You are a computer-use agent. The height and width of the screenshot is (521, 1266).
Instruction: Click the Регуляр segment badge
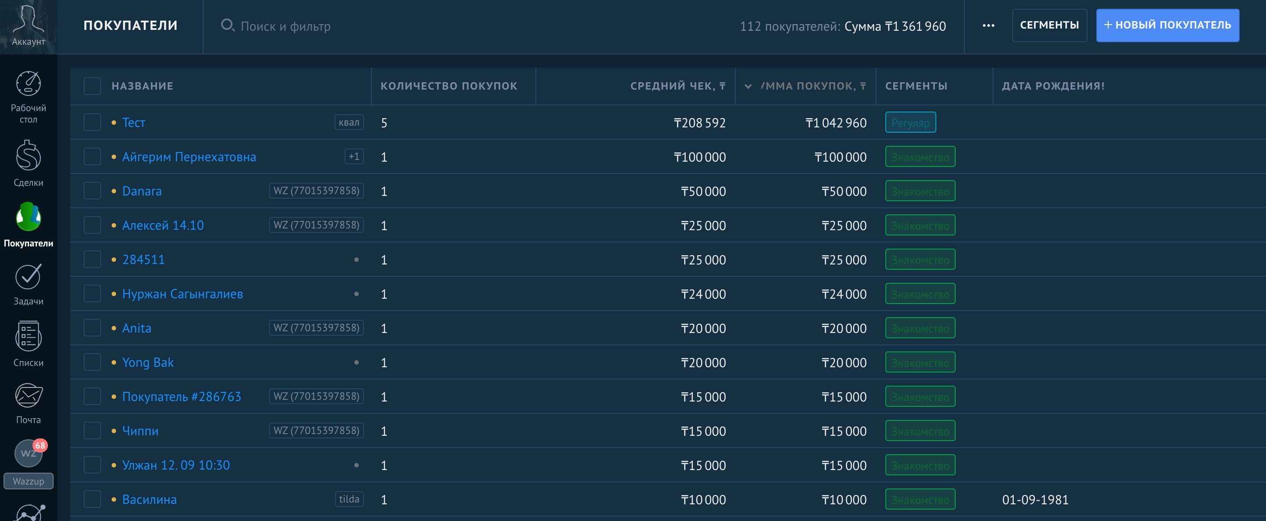click(x=910, y=122)
